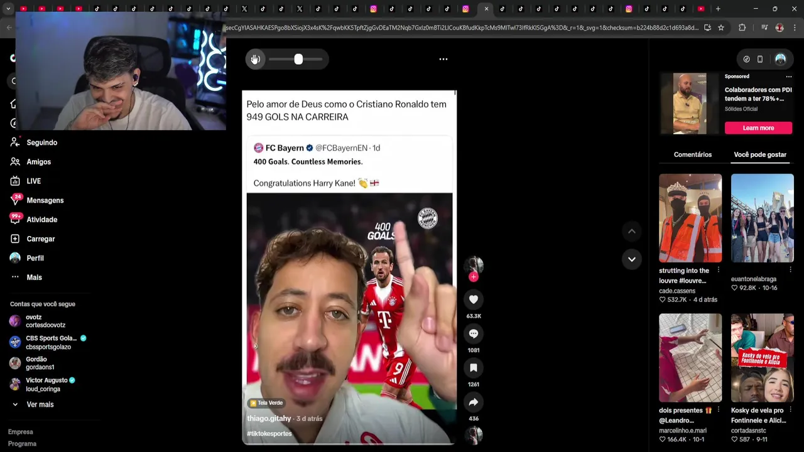The image size is (804, 452).
Task: Click the browser address bar URL
Action: (x=462, y=28)
